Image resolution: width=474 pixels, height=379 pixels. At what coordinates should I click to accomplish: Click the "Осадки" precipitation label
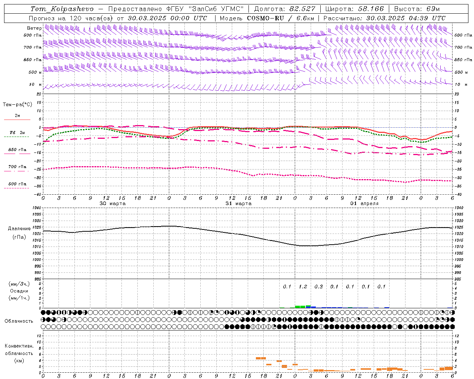click(x=19, y=291)
